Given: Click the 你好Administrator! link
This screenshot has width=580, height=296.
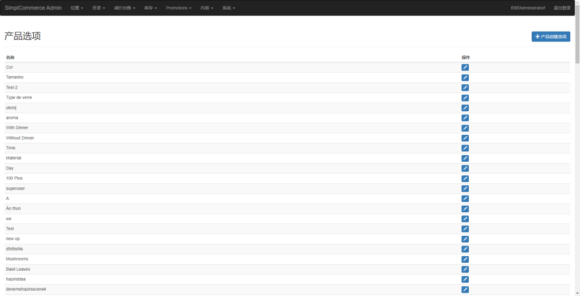Looking at the screenshot, I should (x=528, y=8).
